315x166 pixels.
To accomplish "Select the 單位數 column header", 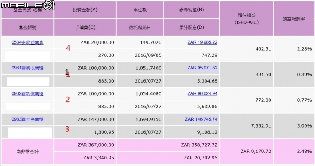I will point(140,10).
